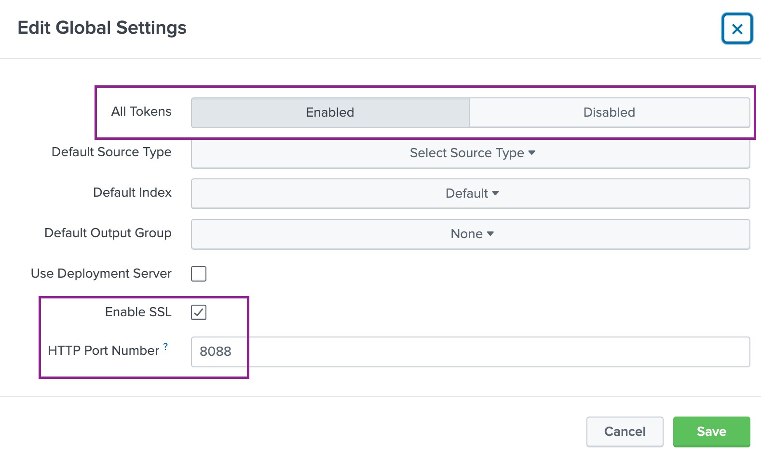
Task: Click the 'Default Output Group' label
Action: click(108, 233)
